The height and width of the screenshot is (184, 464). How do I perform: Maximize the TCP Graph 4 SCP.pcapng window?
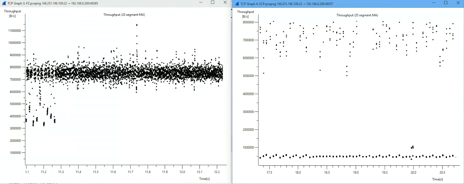pos(446,3)
